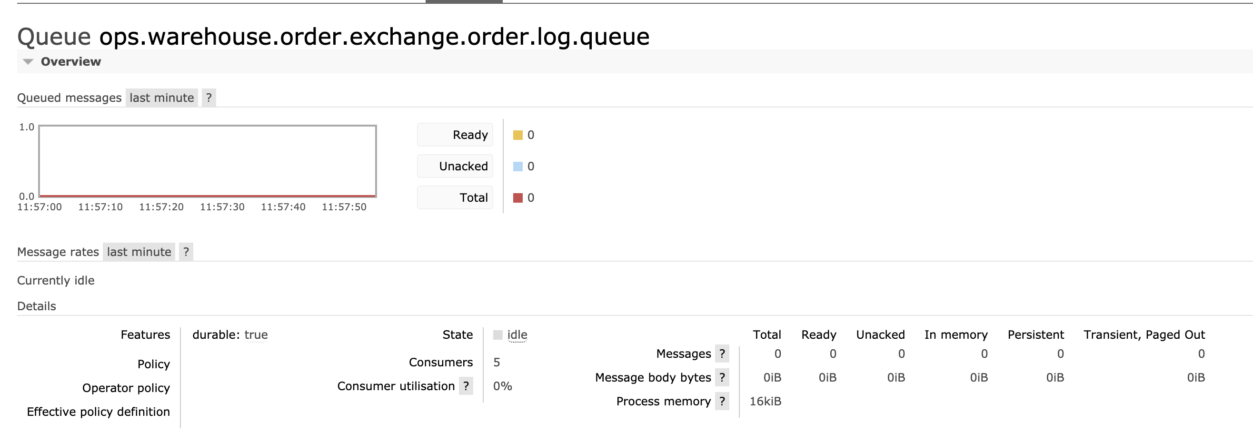Open help for Message body bytes
The image size is (1253, 432).
723,378
